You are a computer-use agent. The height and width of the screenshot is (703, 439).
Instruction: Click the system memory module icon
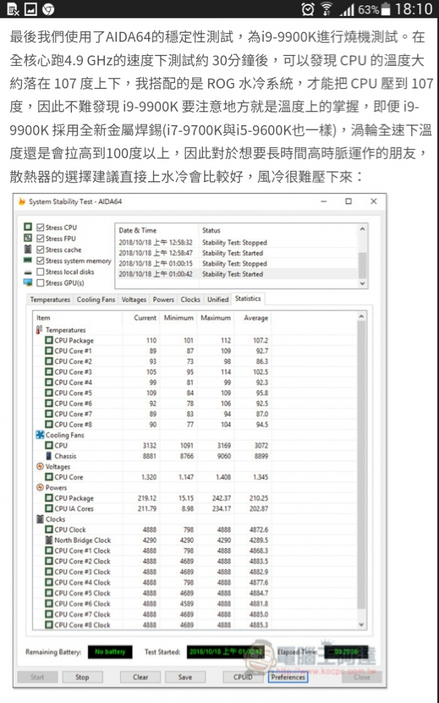tap(28, 261)
